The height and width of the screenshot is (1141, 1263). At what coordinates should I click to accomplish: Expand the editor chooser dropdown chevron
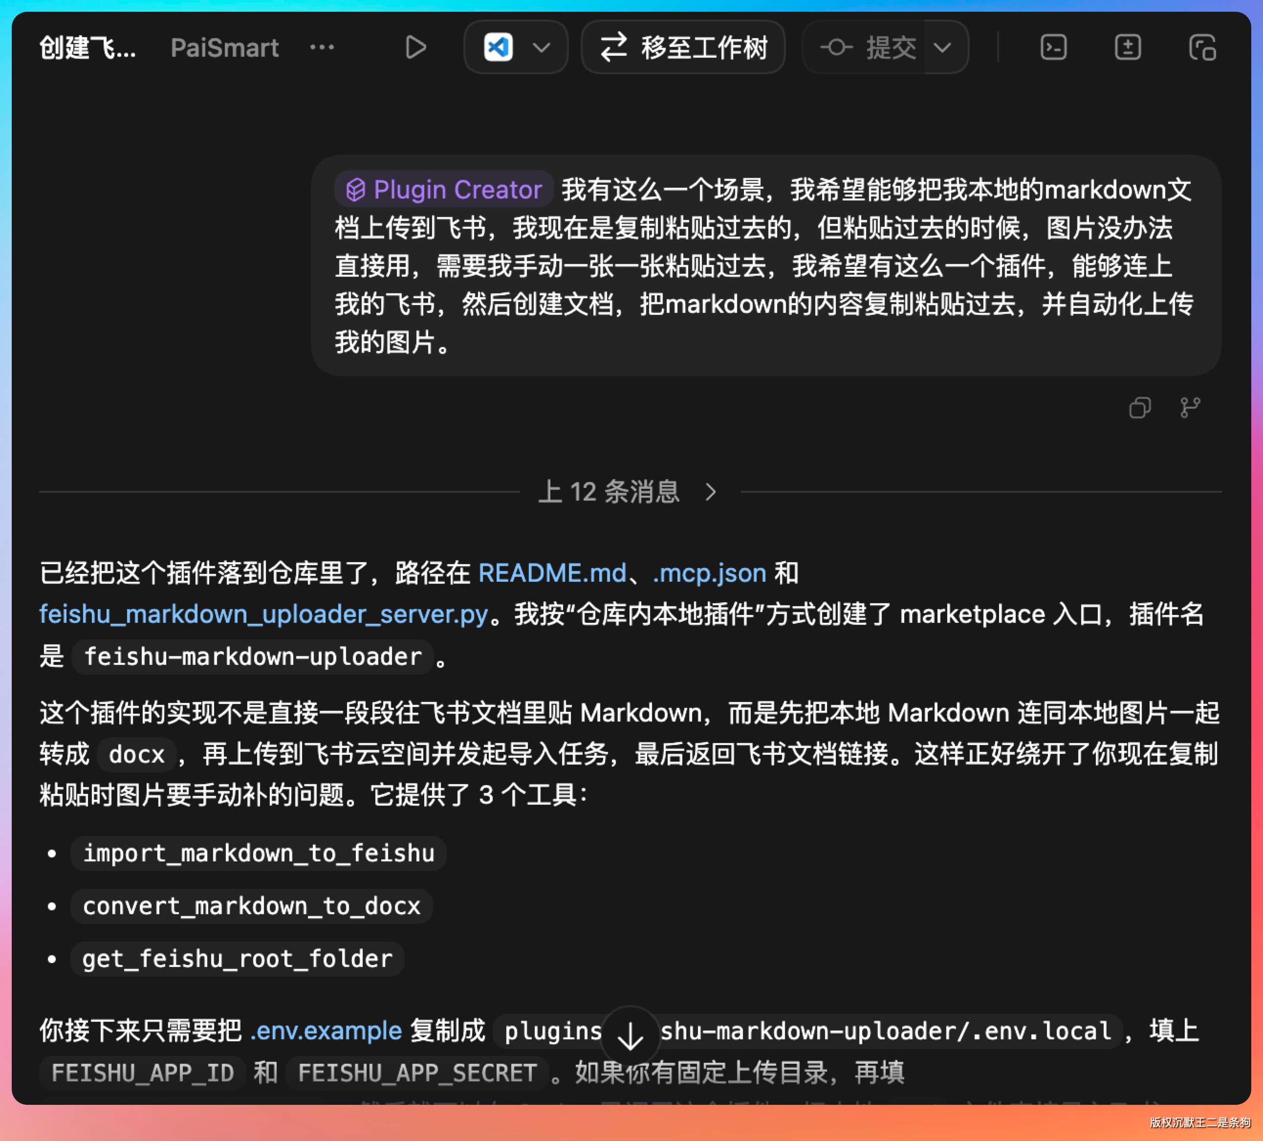(x=541, y=47)
